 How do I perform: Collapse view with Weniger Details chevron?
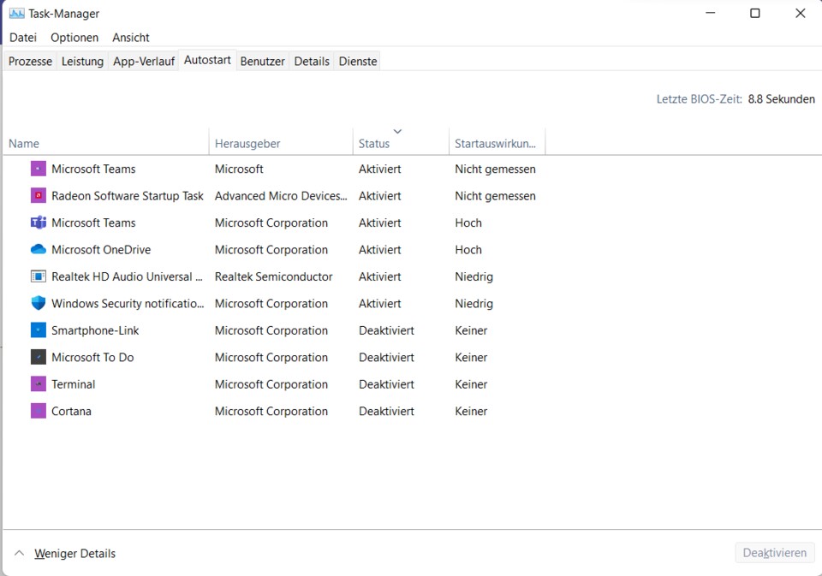coord(20,554)
